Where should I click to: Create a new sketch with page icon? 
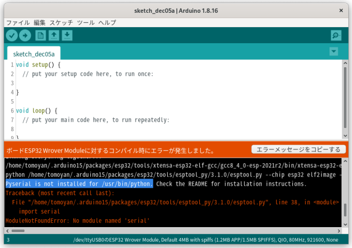41,35
